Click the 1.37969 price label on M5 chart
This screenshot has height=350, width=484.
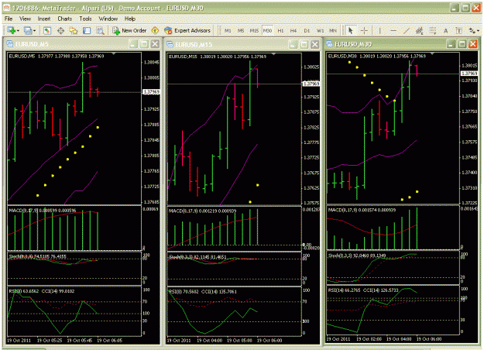151,92
